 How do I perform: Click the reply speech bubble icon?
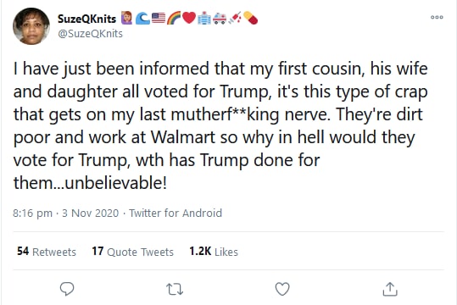coord(67,289)
